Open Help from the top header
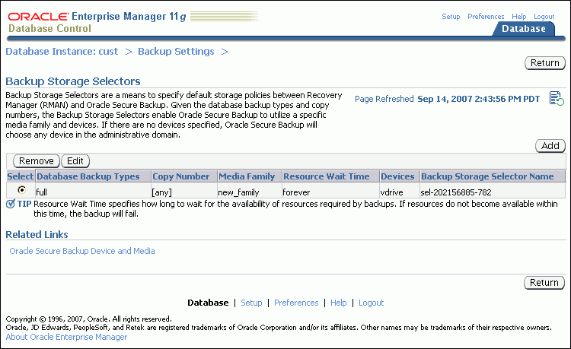The width and height of the screenshot is (571, 349). pos(519,17)
